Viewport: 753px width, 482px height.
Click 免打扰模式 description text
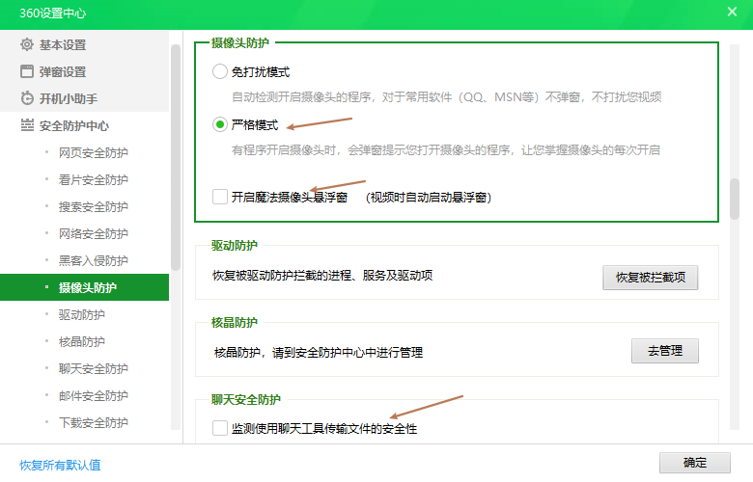[x=447, y=96]
